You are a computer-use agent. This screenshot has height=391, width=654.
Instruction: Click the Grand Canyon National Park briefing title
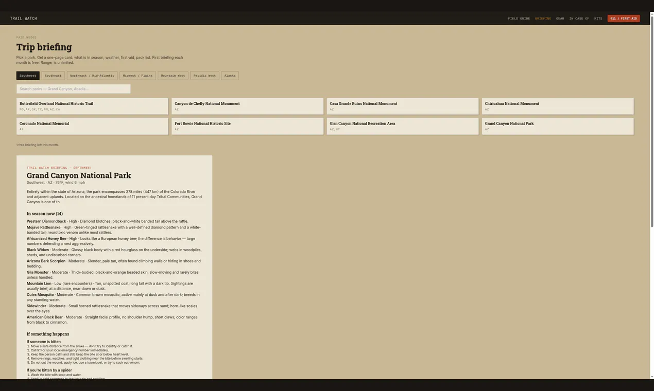(x=79, y=175)
